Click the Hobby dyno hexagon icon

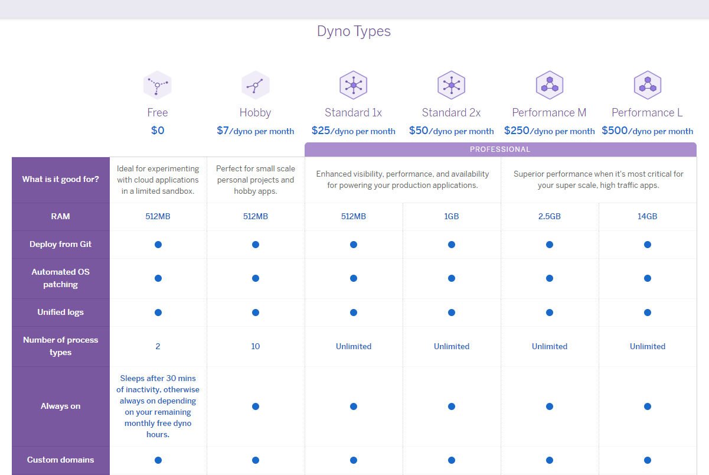click(256, 85)
